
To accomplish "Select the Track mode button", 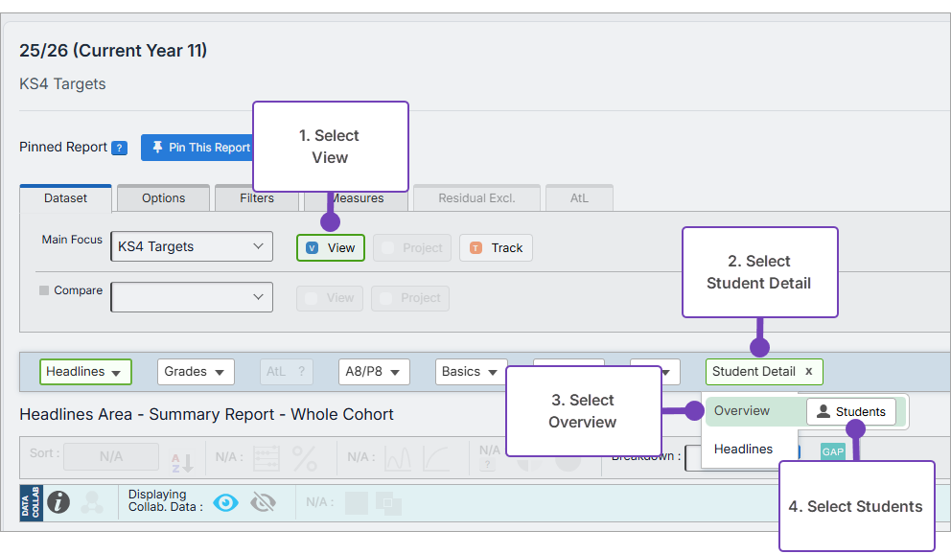I will point(496,248).
